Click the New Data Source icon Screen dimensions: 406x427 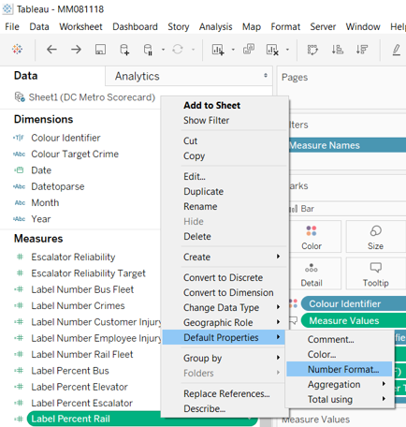click(x=124, y=50)
